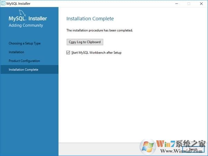This screenshot has height=156, width=208.
Task: Select the Installation Complete sidebar step
Action: click(x=29, y=69)
